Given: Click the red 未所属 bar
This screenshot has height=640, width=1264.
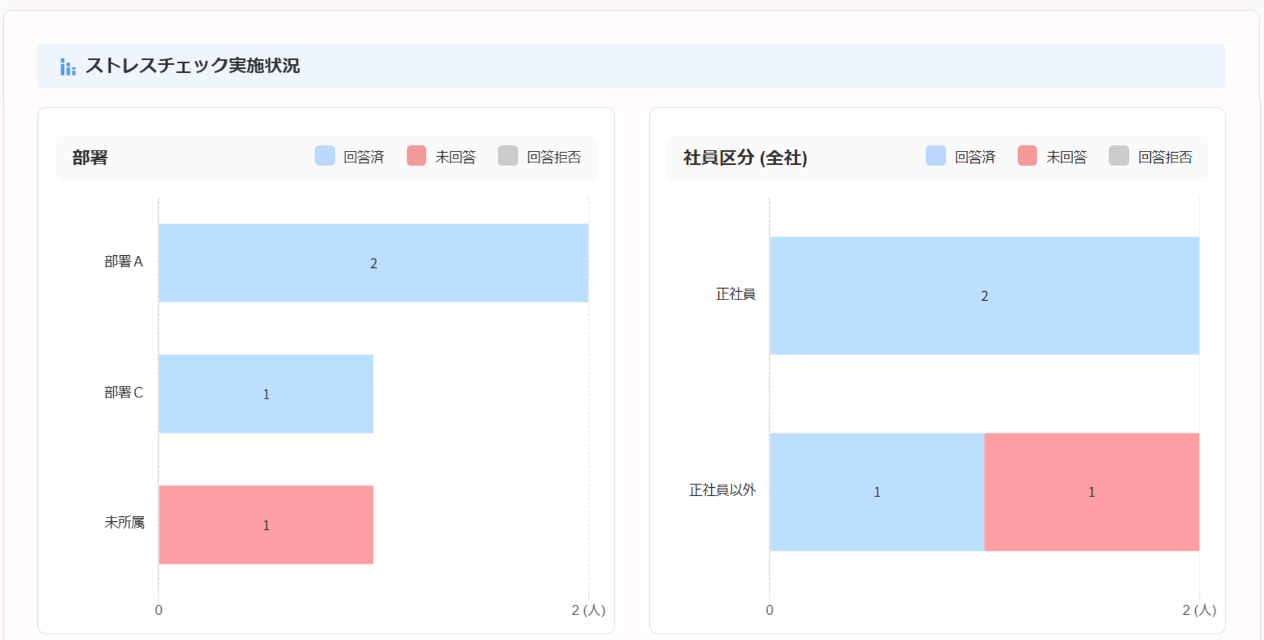Looking at the screenshot, I should pyautogui.click(x=266, y=524).
